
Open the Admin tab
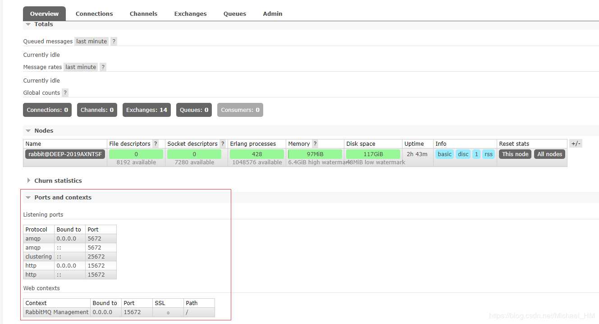273,14
